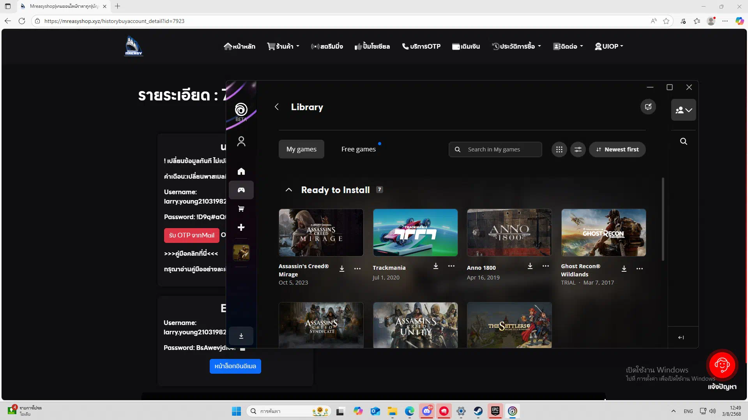Click the blue หน้าล็อกอินอีเมล button
Screen dimensions: 748x420
tap(235, 366)
